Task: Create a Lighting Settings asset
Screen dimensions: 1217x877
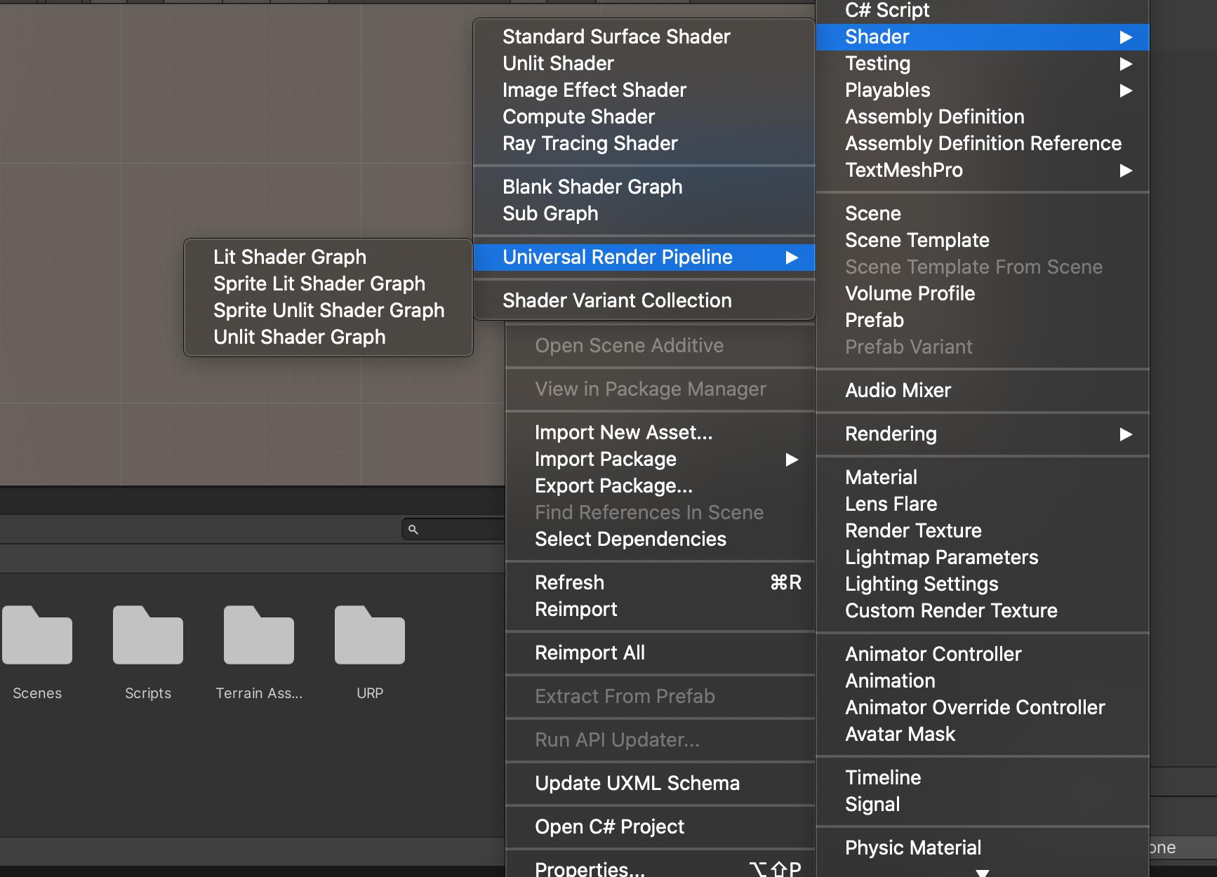Action: [983, 584]
